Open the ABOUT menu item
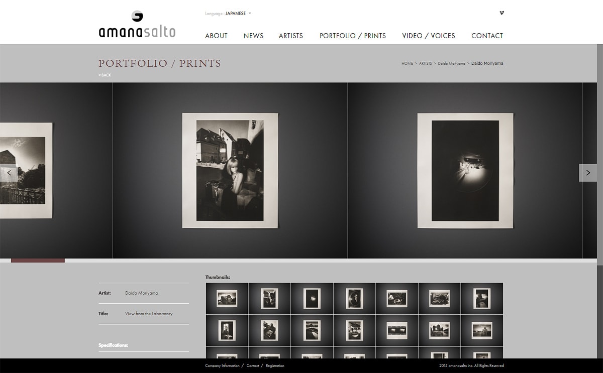The height and width of the screenshot is (373, 603). pos(216,36)
